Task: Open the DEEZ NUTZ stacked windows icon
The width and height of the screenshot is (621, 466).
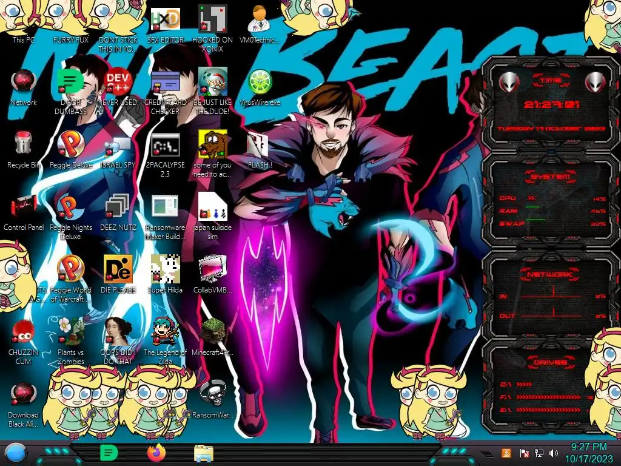Action: (118, 207)
